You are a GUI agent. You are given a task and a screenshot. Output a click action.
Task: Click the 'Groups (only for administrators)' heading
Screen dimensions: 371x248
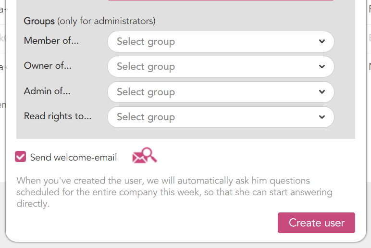pos(89,21)
